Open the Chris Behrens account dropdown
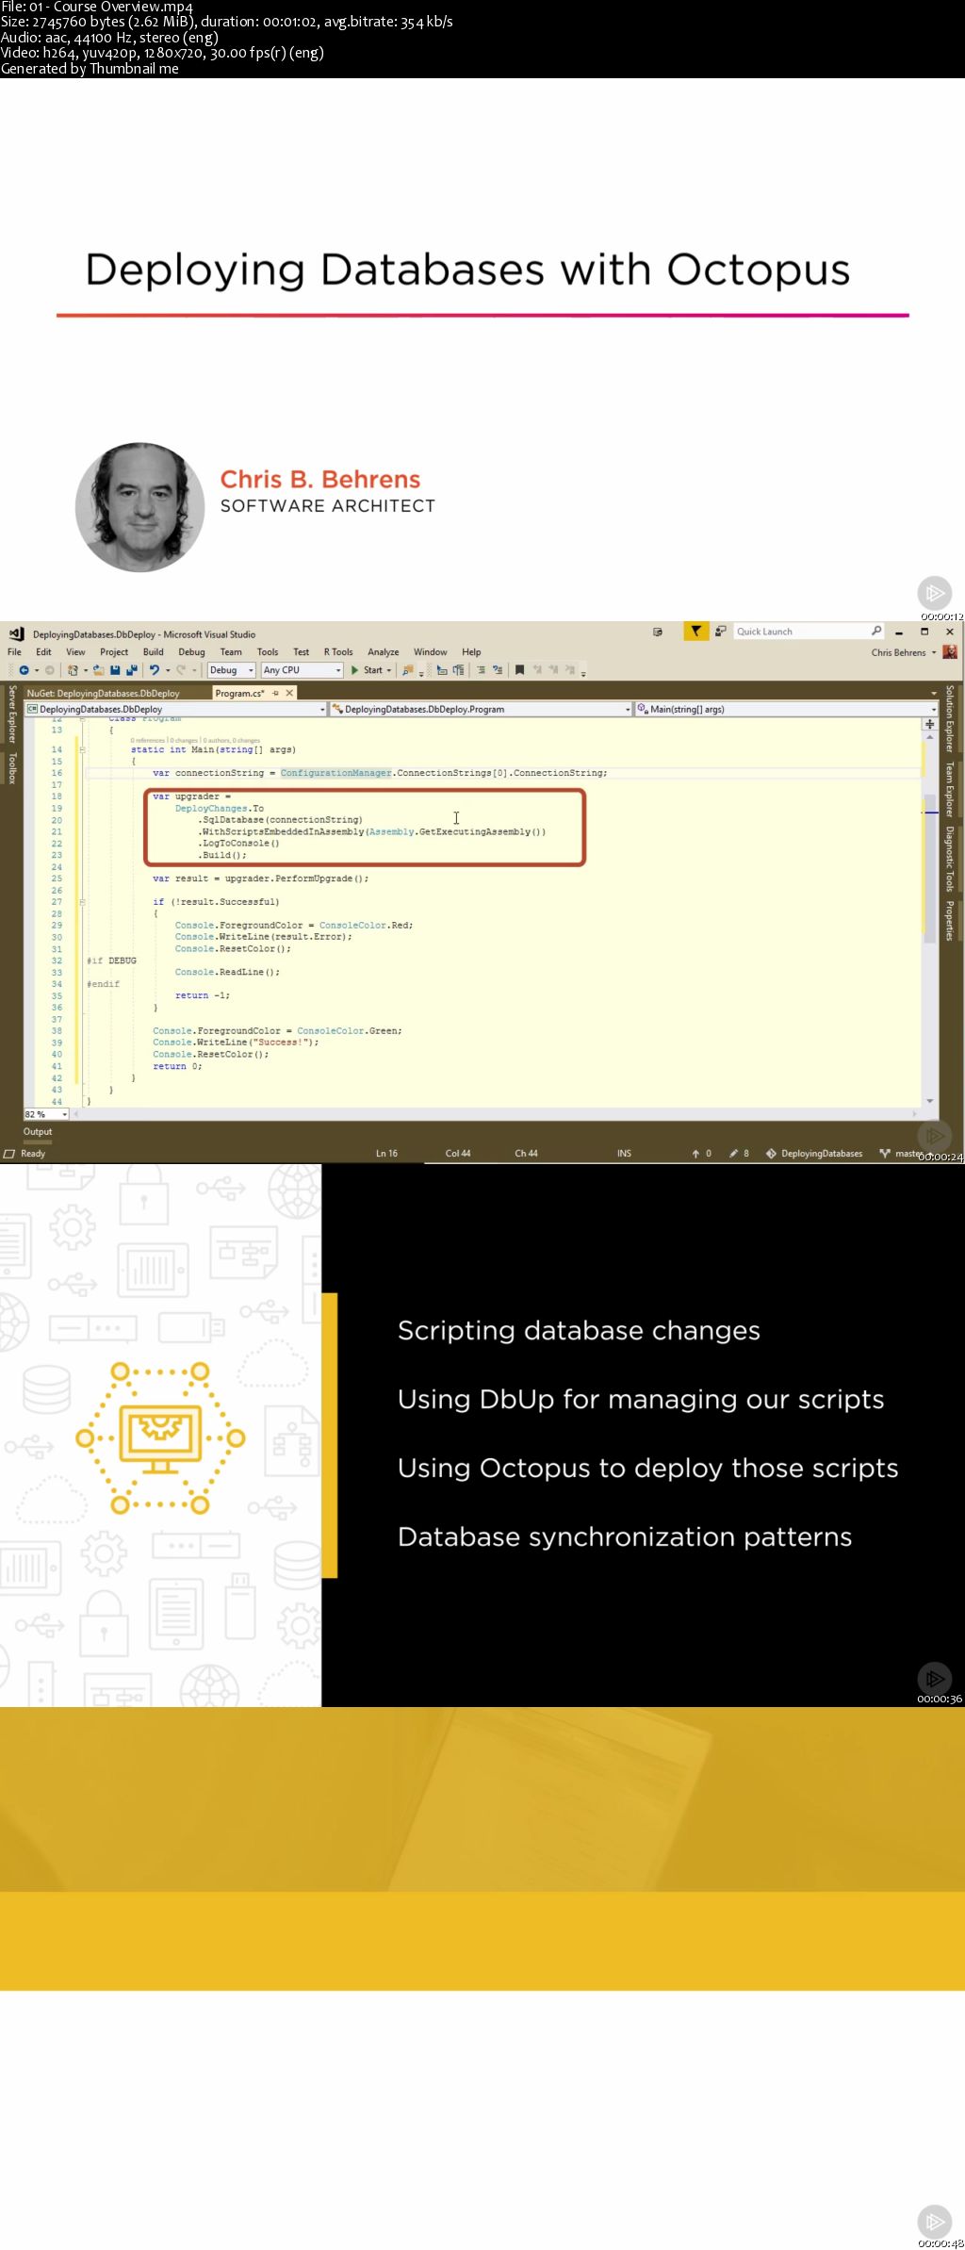965x2250 pixels. [934, 652]
